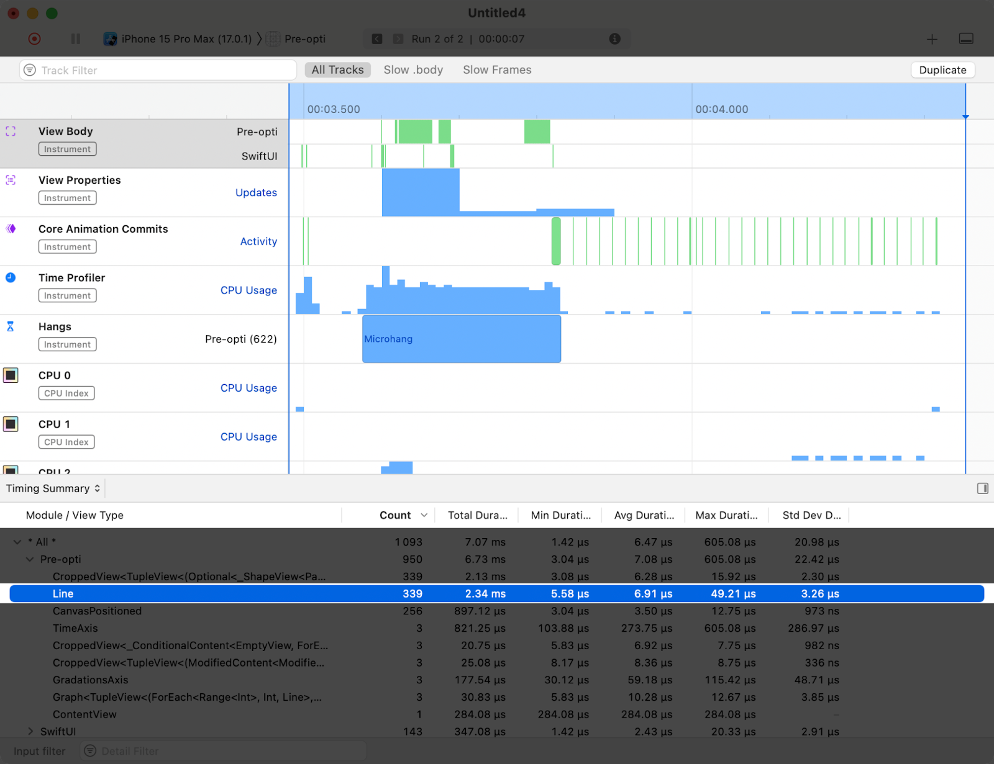Click the add instrument plus icon

932,38
